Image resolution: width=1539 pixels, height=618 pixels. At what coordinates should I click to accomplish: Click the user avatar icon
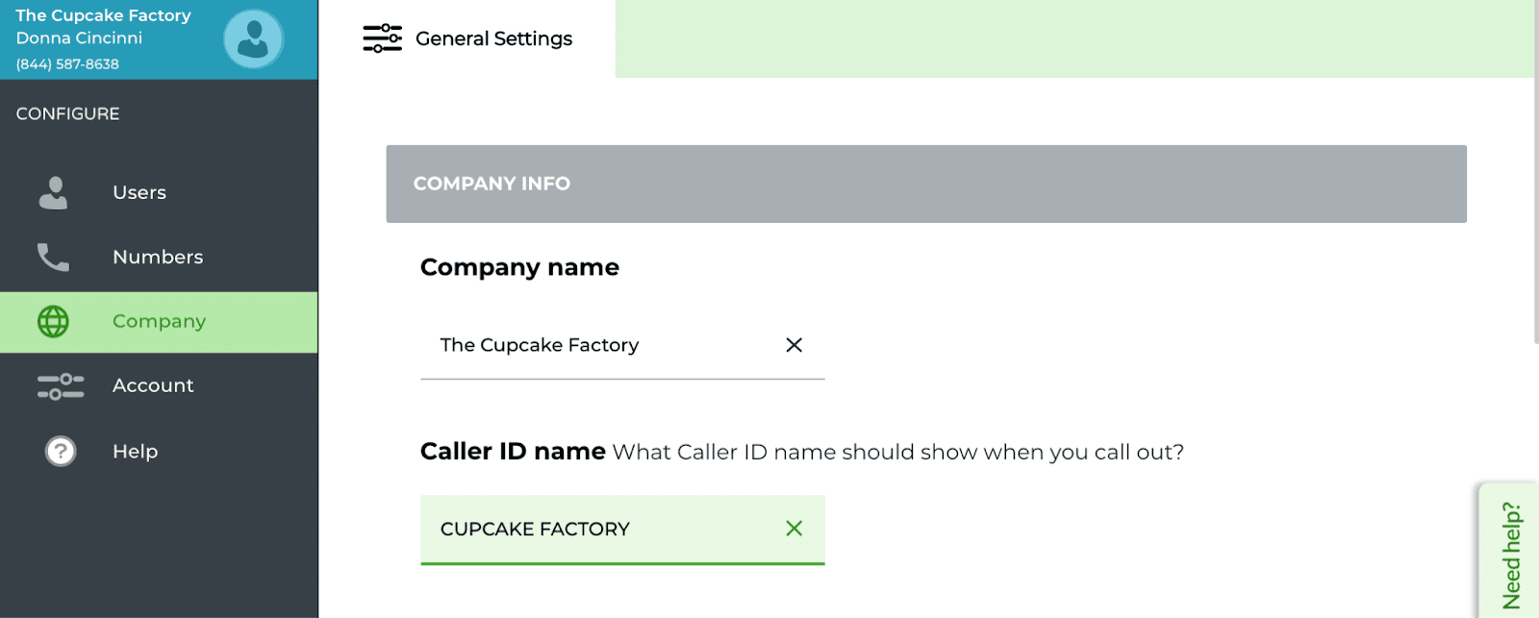point(253,39)
